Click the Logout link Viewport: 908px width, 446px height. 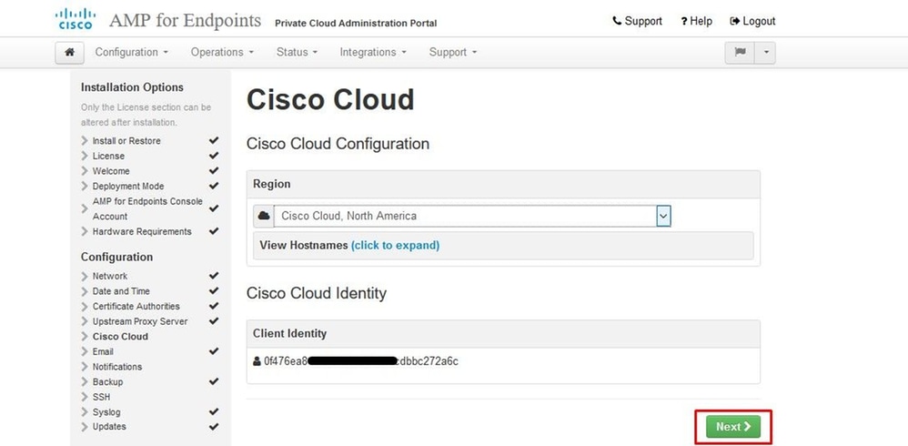tap(752, 21)
